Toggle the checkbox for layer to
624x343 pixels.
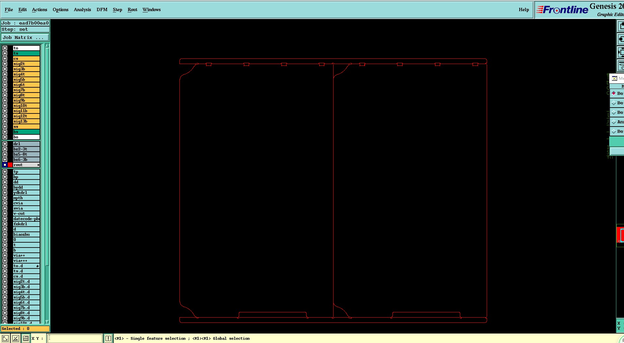(5, 48)
